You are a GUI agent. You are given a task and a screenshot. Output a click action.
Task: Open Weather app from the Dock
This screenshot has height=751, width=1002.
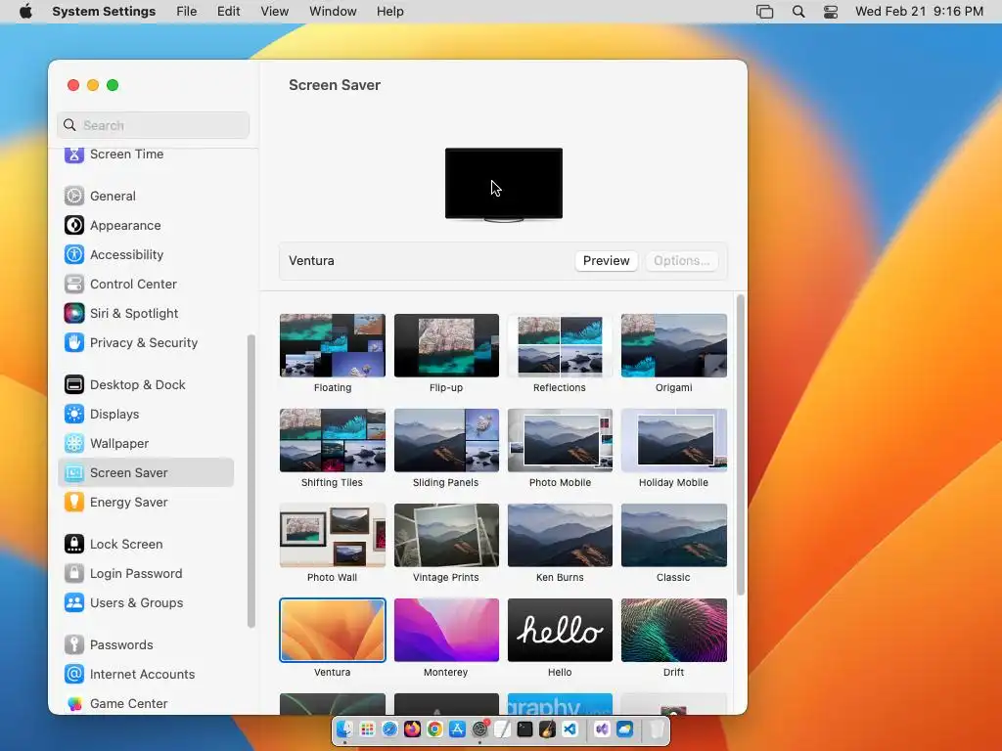pos(624,729)
